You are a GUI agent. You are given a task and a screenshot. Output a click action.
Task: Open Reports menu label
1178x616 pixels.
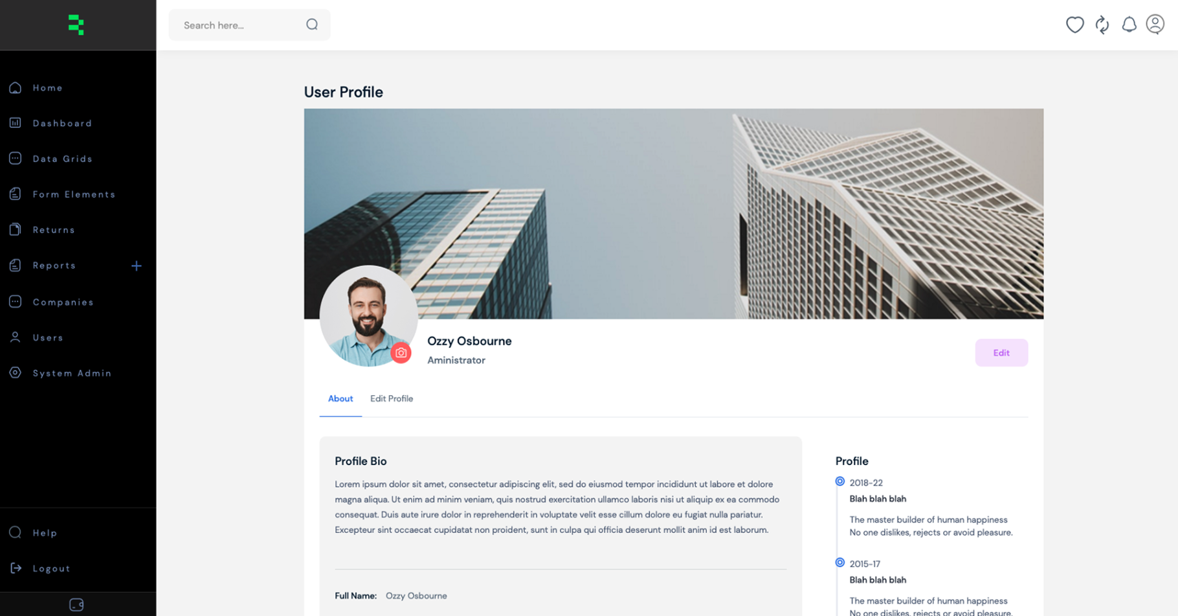click(x=54, y=266)
